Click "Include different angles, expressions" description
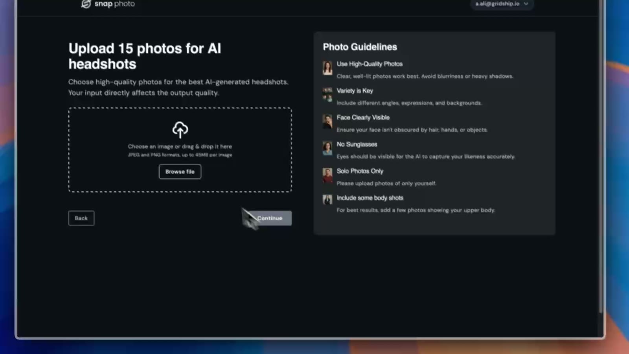The width and height of the screenshot is (629, 354). tap(409, 103)
